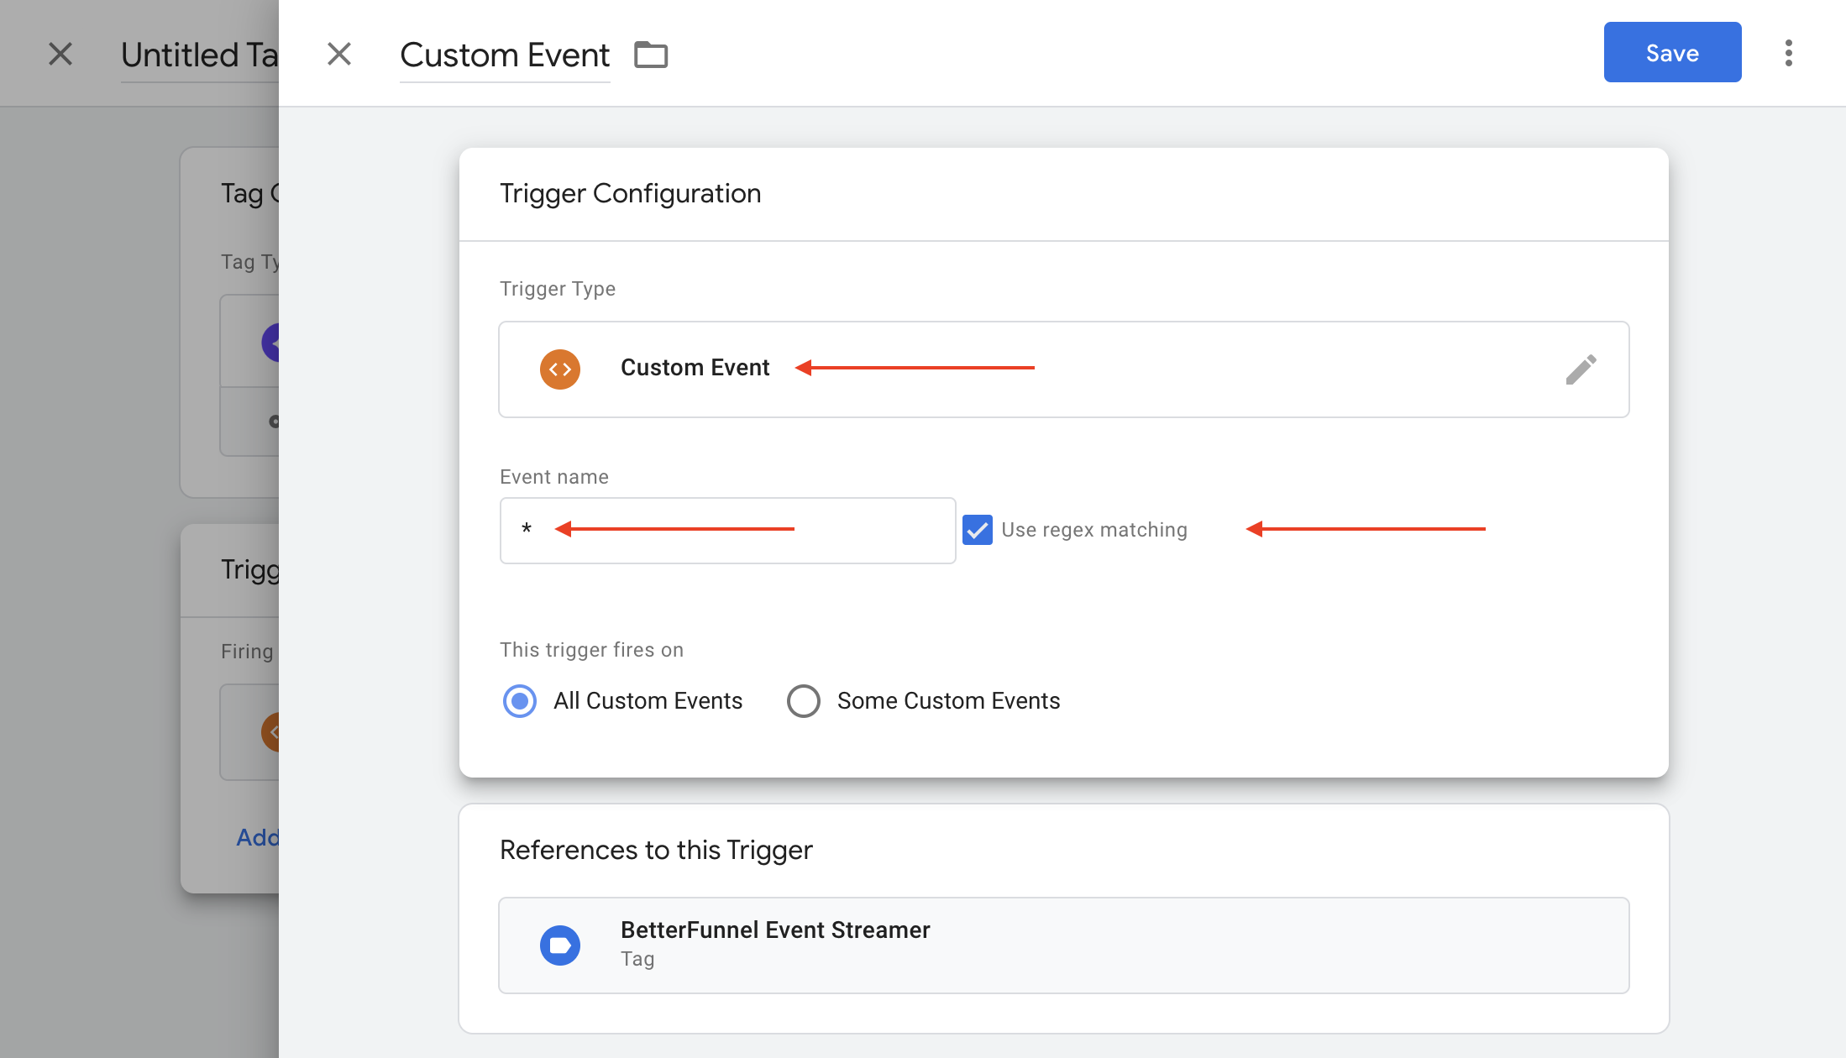
Task: Click the blue BetterFunnel tag icon
Action: 560,945
